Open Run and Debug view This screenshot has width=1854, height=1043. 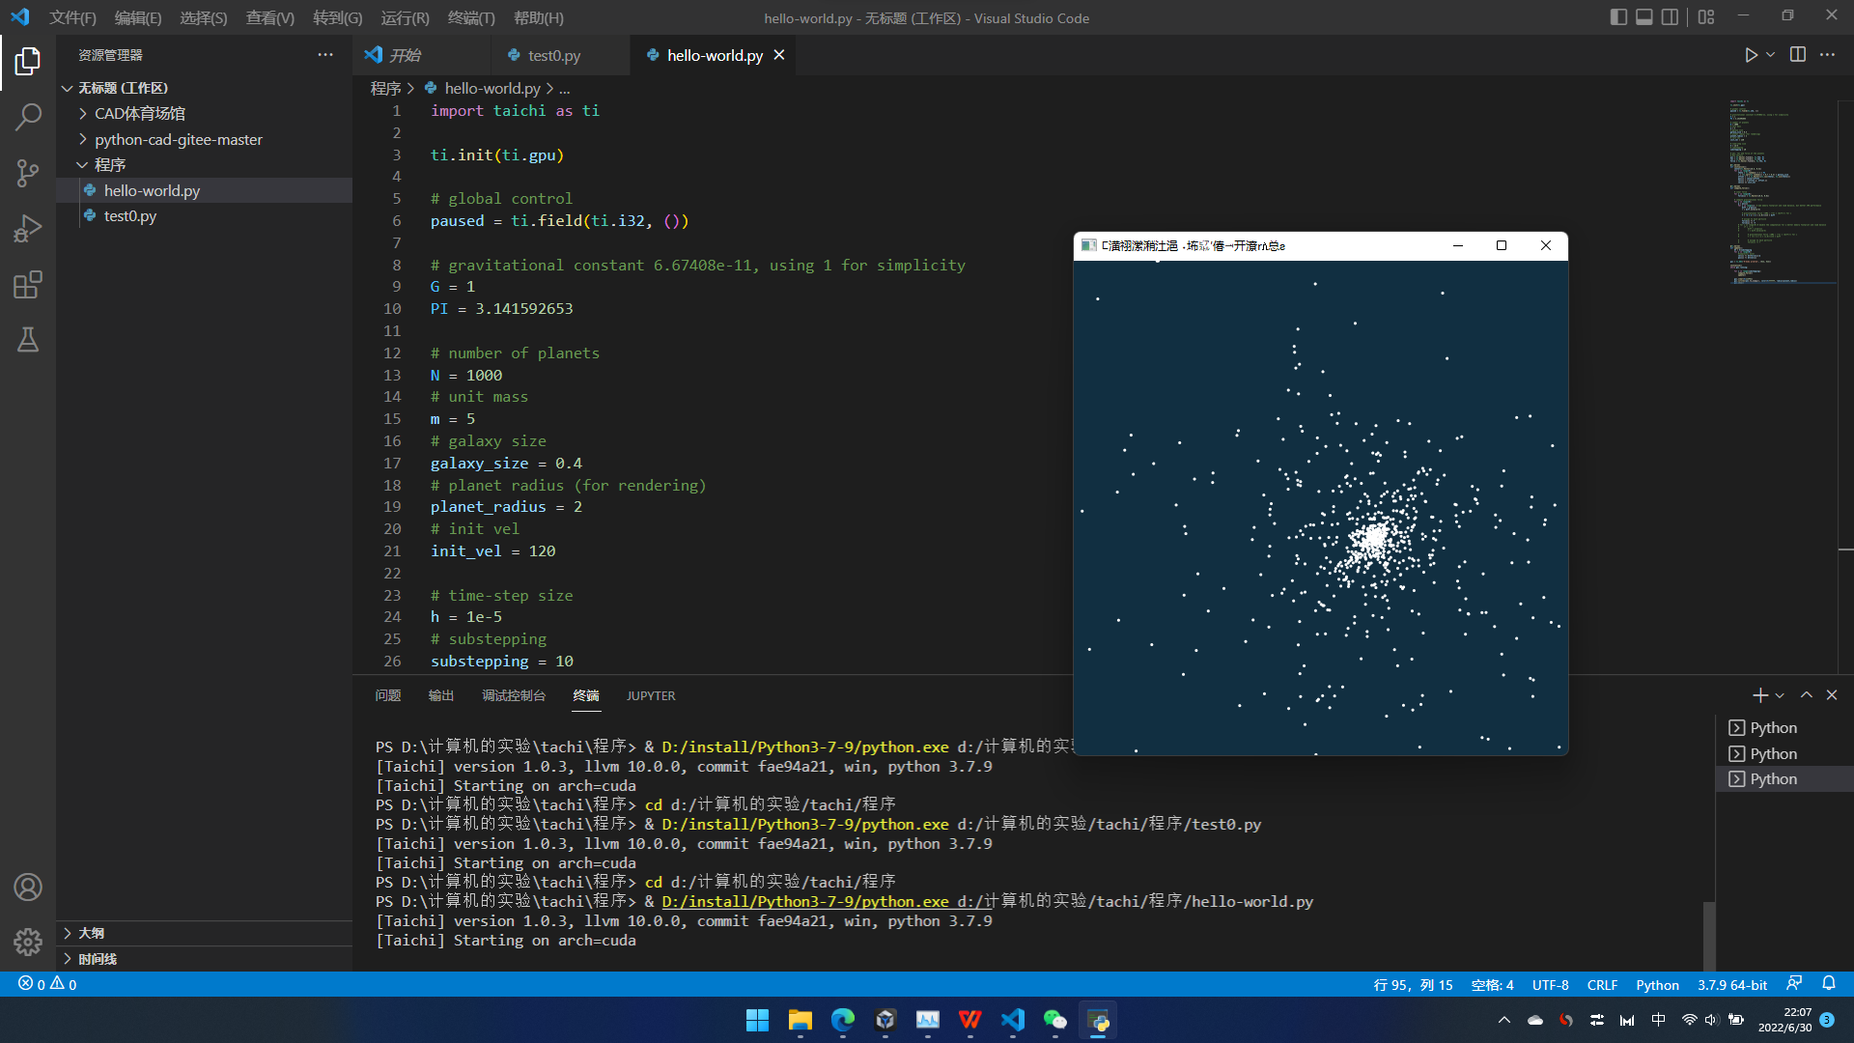[x=28, y=229]
